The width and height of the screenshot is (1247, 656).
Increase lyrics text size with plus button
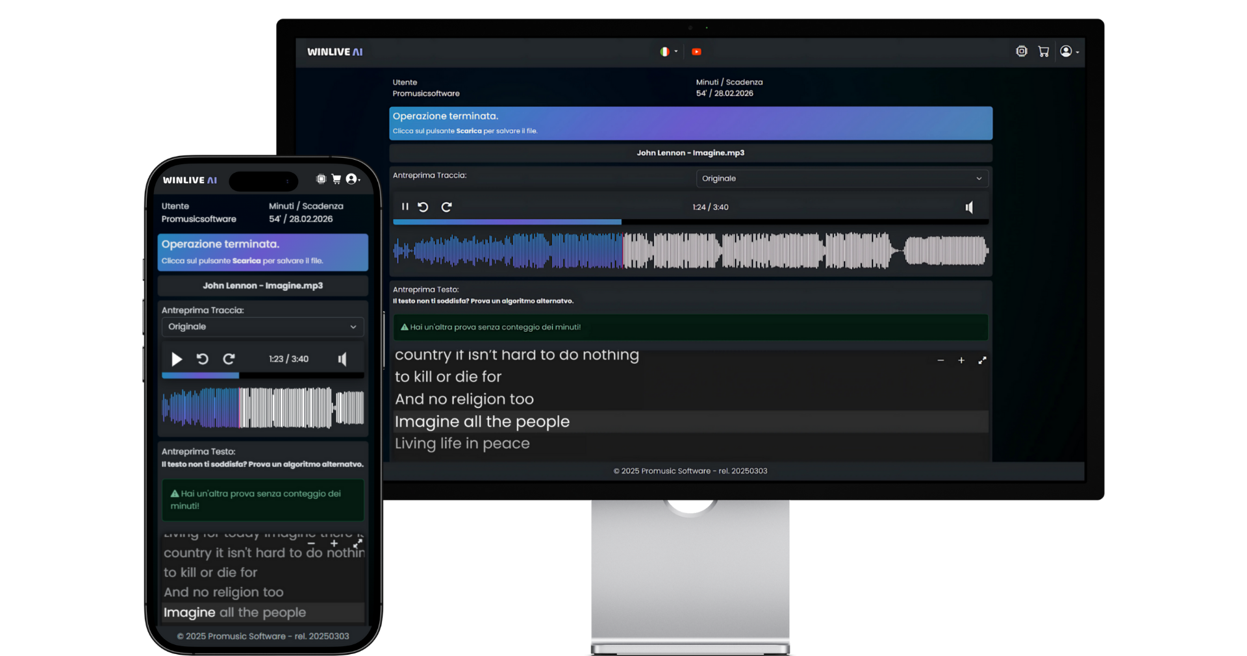[x=962, y=360]
